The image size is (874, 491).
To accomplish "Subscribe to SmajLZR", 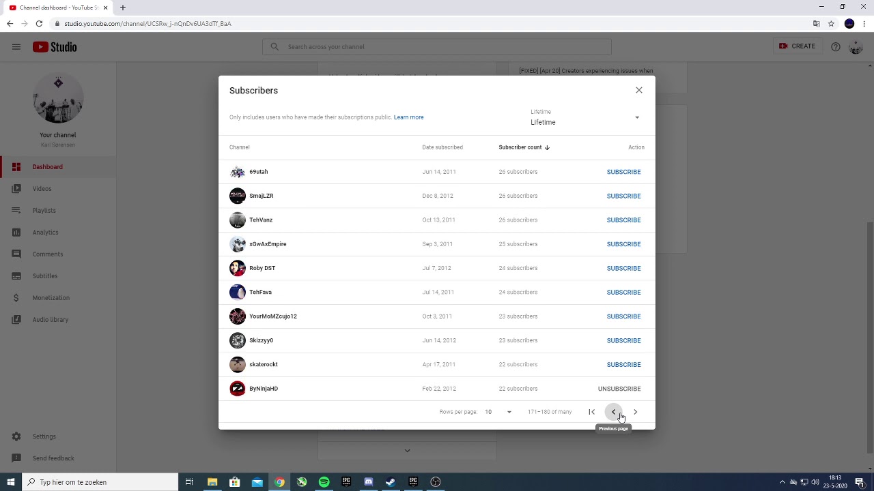I will click(623, 196).
